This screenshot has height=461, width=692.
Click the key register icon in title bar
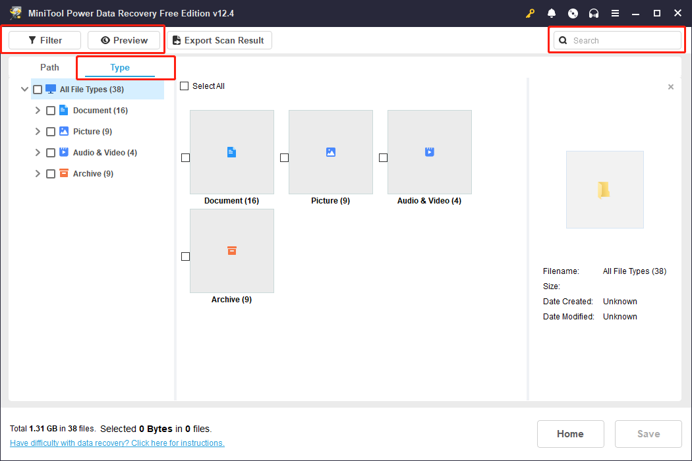pos(530,13)
